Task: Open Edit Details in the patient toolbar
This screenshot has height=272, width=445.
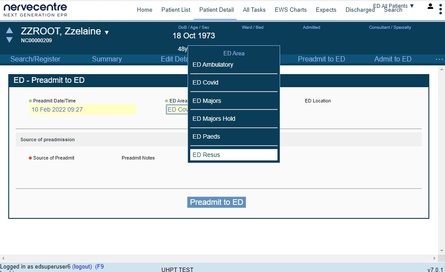Action: coord(174,59)
